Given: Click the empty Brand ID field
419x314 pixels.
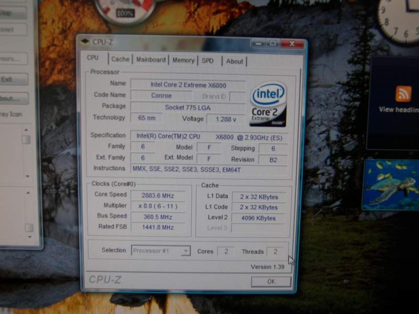Looking at the screenshot, I should pyautogui.click(x=237, y=96).
